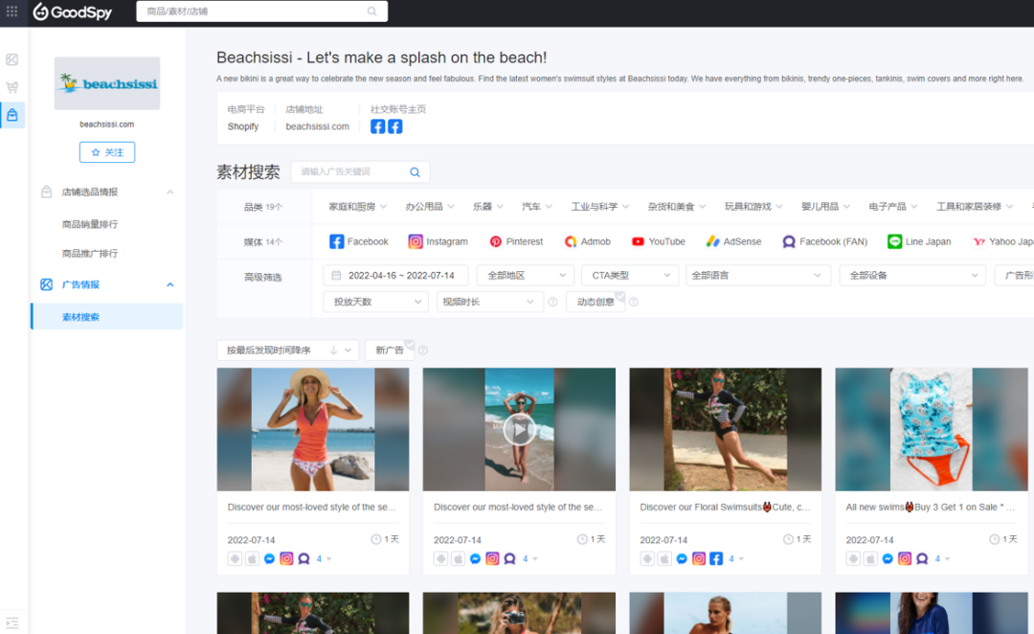Open the 工业与科学 category
This screenshot has height=634, width=1034.
pyautogui.click(x=600, y=207)
